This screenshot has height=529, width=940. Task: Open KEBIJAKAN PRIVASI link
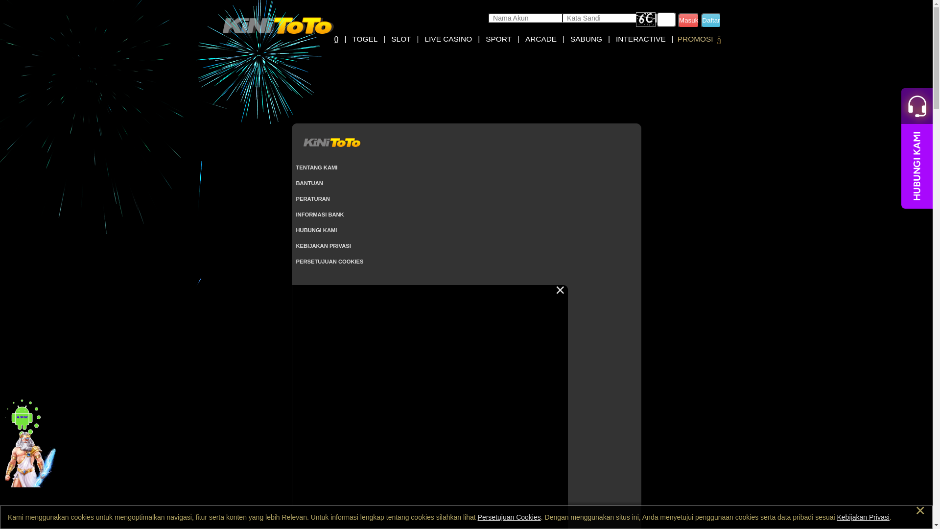(323, 246)
